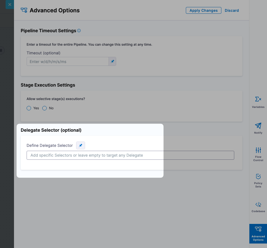Image resolution: width=267 pixels, height=248 pixels.
Task: Open the Timeout field value type pin selector
Action: click(112, 61)
